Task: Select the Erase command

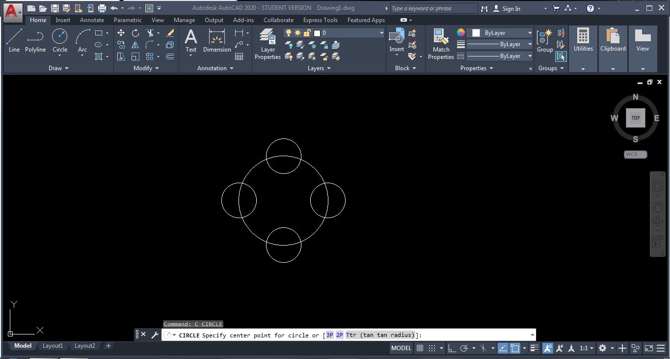Action: click(x=171, y=33)
